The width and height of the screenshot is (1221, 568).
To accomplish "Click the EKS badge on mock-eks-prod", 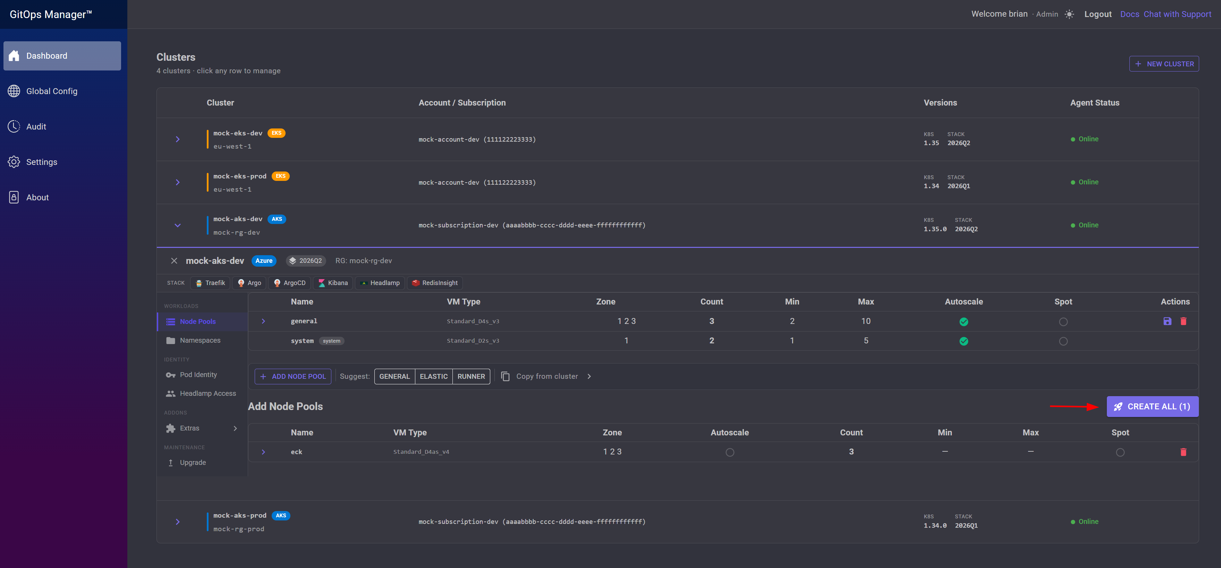I will click(x=281, y=176).
